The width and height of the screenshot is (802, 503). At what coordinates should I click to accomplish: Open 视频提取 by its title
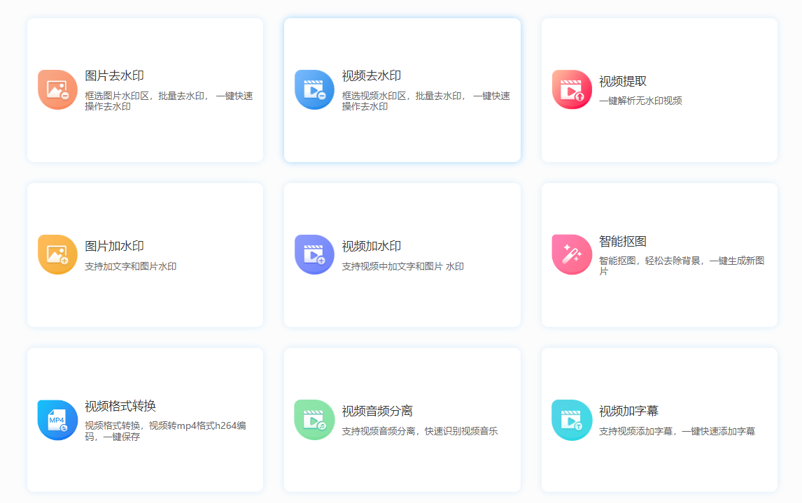(x=623, y=81)
